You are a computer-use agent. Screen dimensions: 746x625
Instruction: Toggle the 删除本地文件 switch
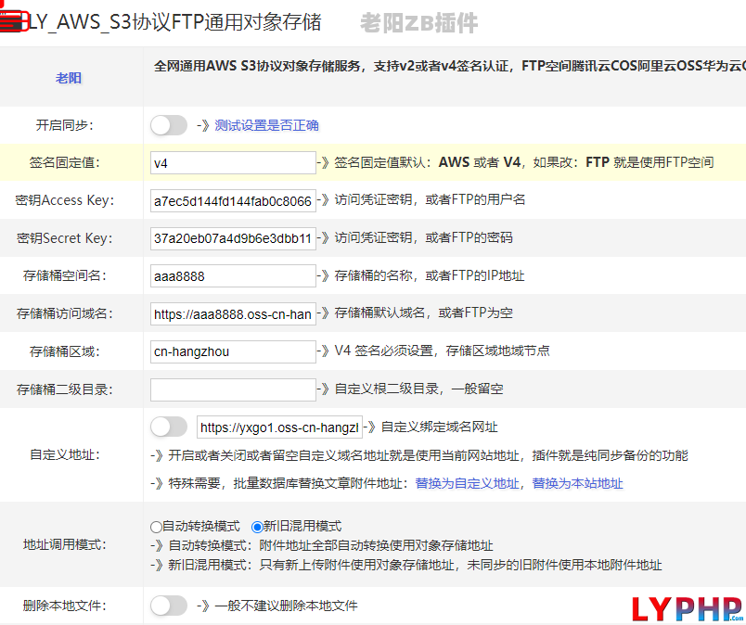tap(169, 606)
